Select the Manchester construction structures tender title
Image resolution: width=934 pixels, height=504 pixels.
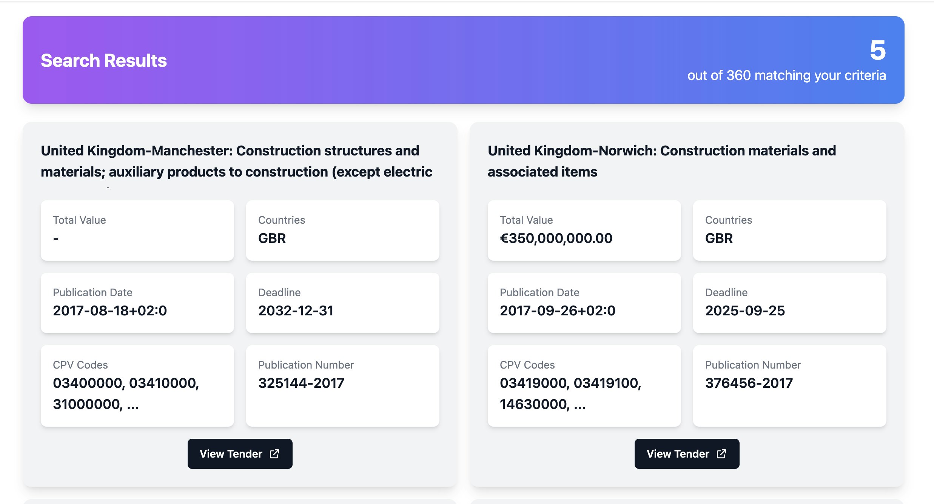tap(237, 161)
